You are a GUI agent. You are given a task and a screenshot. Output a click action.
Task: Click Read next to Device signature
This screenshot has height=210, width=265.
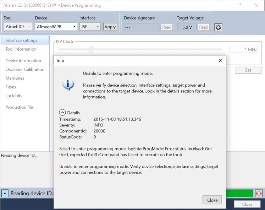click(x=167, y=27)
